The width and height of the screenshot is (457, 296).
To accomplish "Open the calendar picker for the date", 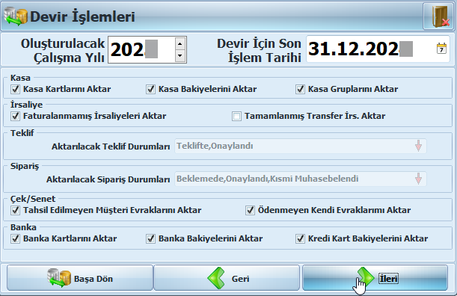I will [441, 49].
